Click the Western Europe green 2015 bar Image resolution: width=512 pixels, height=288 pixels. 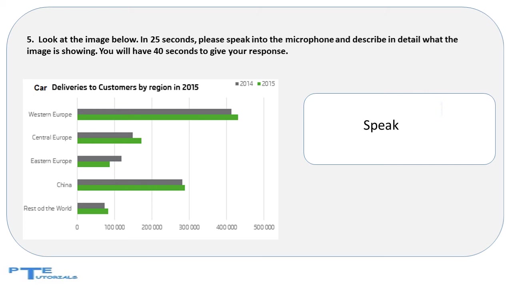[x=158, y=117]
